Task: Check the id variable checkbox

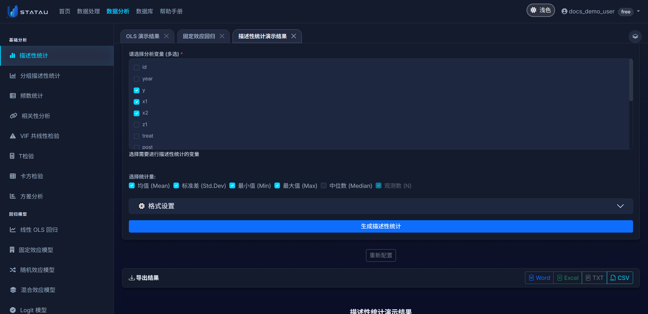Action: tap(136, 67)
